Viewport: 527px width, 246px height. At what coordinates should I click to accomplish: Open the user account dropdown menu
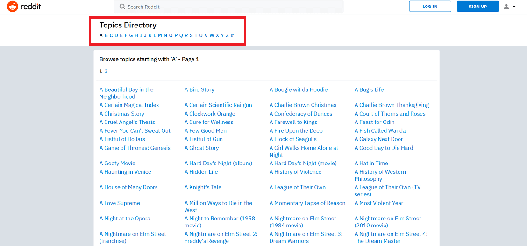(510, 7)
